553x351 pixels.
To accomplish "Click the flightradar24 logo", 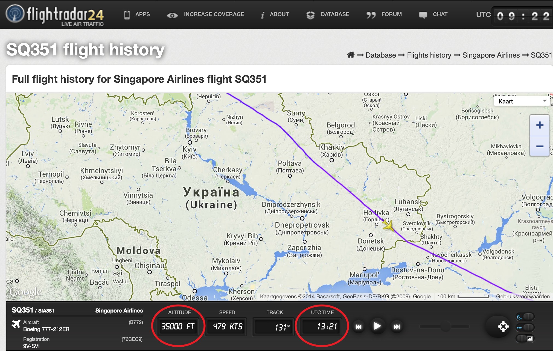I will pos(55,15).
